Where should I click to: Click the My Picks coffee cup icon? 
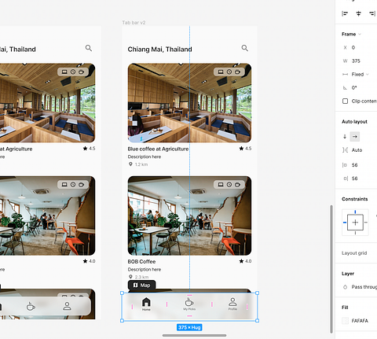[189, 302]
